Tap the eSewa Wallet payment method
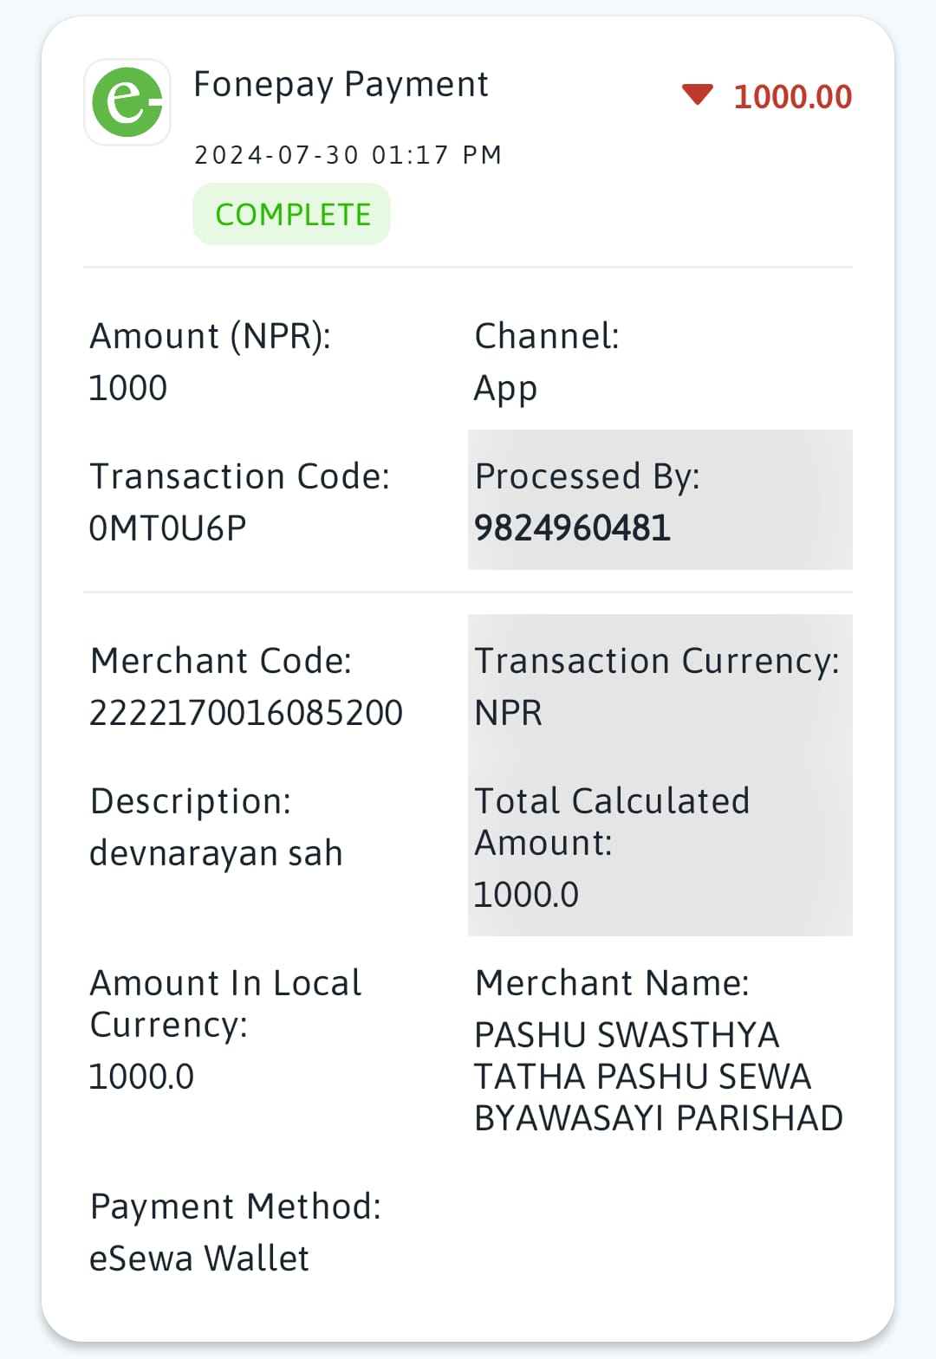The width and height of the screenshot is (936, 1359). [x=199, y=1259]
